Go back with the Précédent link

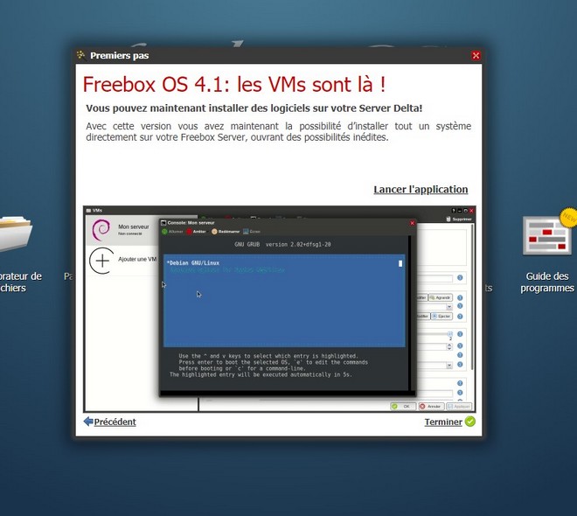(109, 422)
